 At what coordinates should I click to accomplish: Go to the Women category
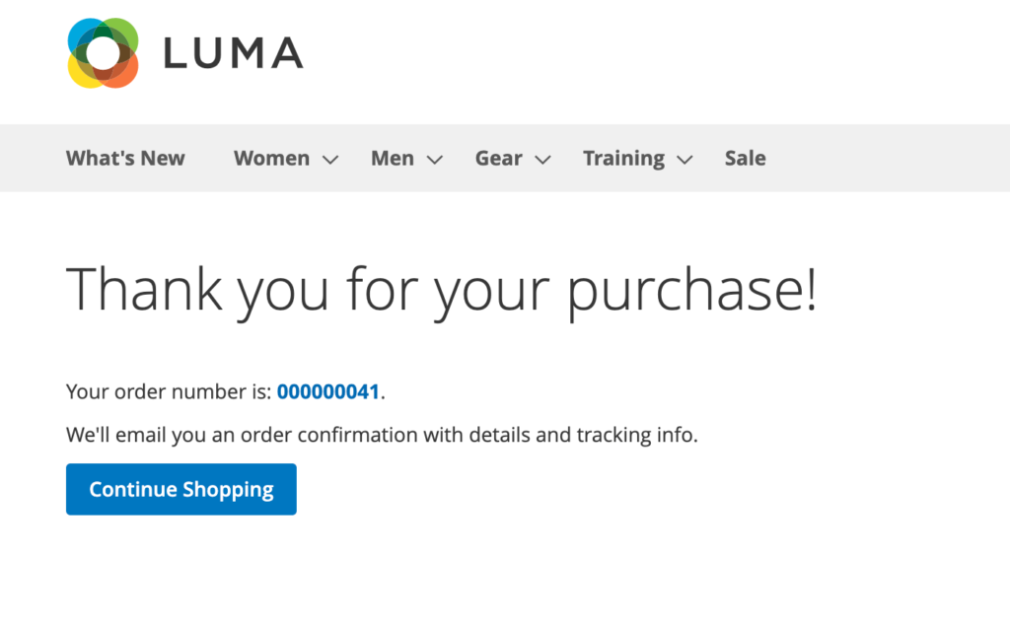tap(271, 159)
